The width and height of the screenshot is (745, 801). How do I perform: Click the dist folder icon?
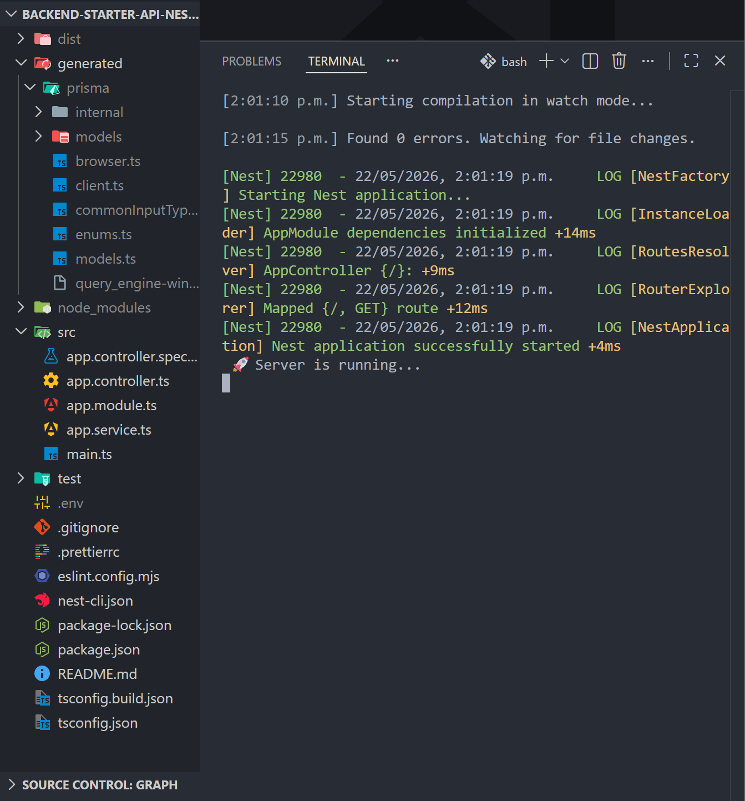42,38
